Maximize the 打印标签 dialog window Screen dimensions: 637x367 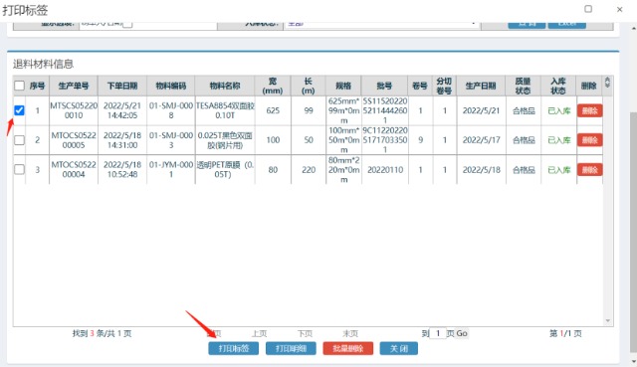(x=588, y=9)
